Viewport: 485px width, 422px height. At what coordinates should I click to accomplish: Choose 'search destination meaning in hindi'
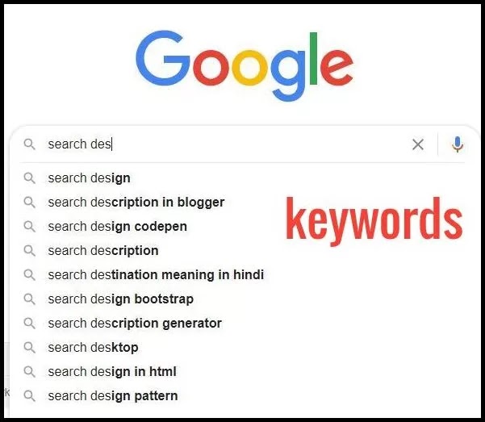click(x=156, y=274)
